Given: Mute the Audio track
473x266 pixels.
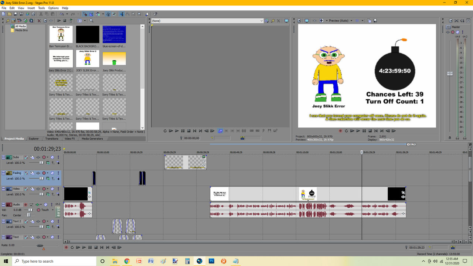Looking at the screenshot, I should pos(46,205).
